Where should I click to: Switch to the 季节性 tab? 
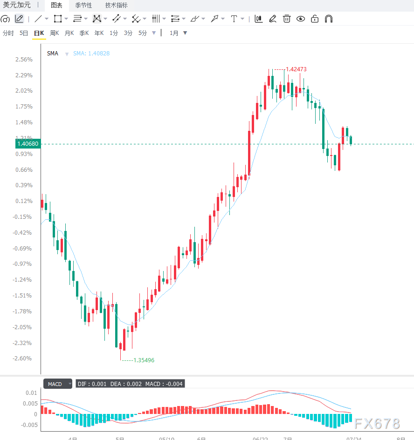pyautogui.click(x=83, y=5)
